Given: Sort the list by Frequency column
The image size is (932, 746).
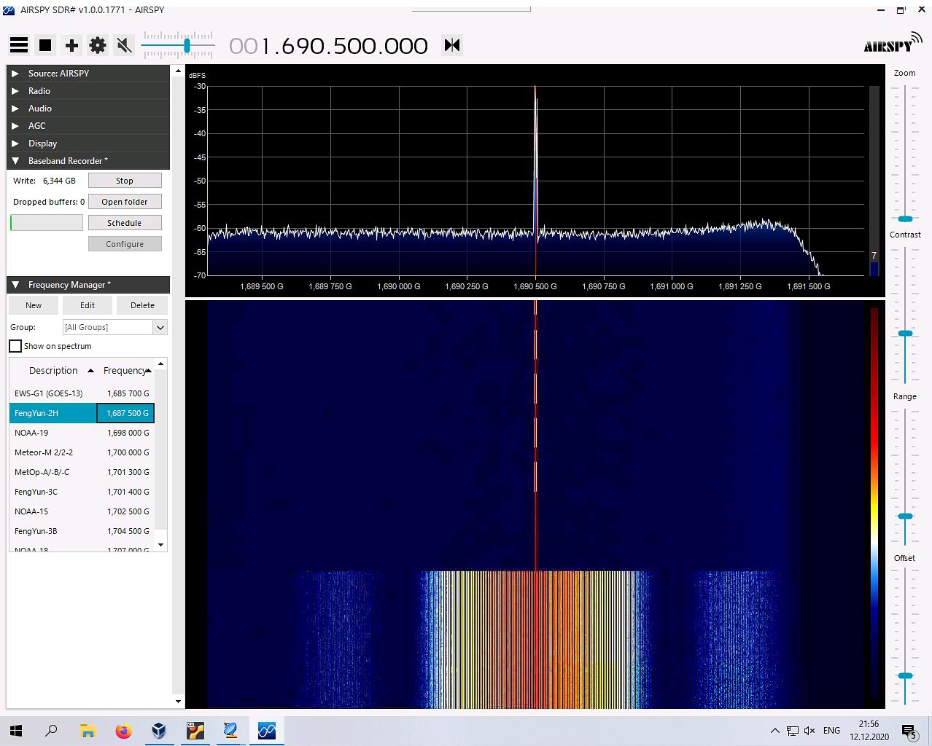Looking at the screenshot, I should [126, 370].
